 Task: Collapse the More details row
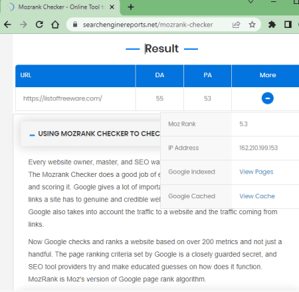(x=268, y=98)
